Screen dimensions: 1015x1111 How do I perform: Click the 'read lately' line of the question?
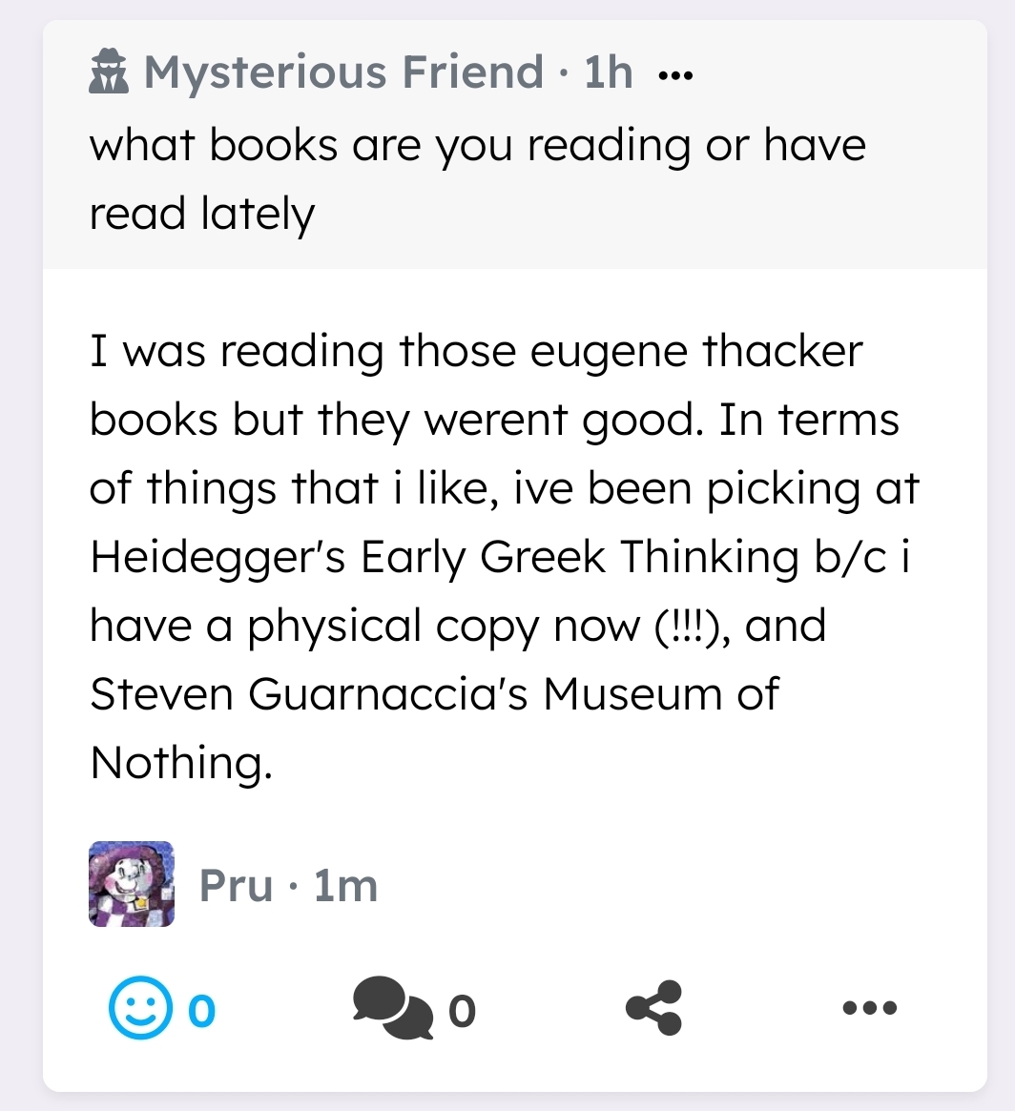[202, 214]
